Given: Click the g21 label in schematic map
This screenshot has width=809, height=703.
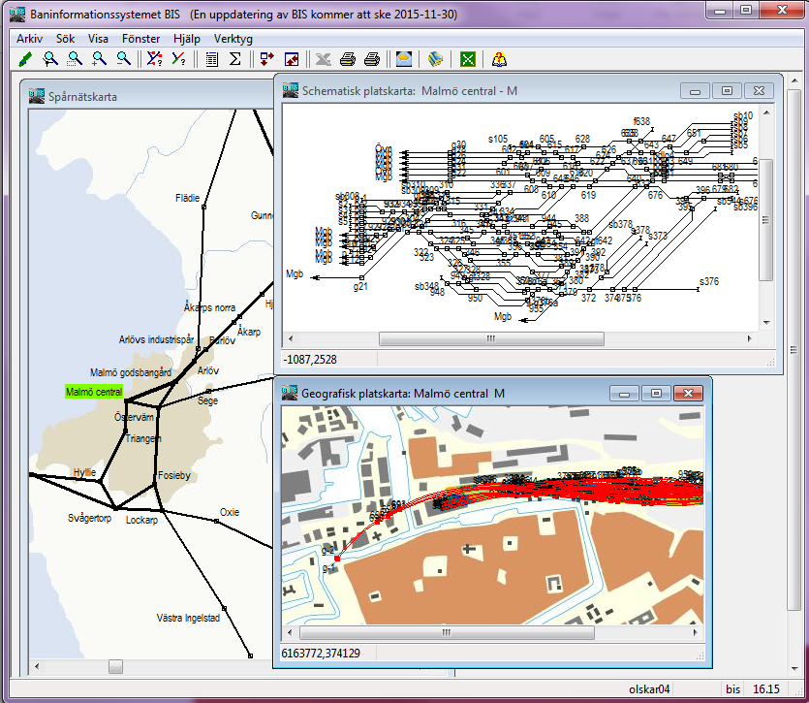Looking at the screenshot, I should [360, 286].
